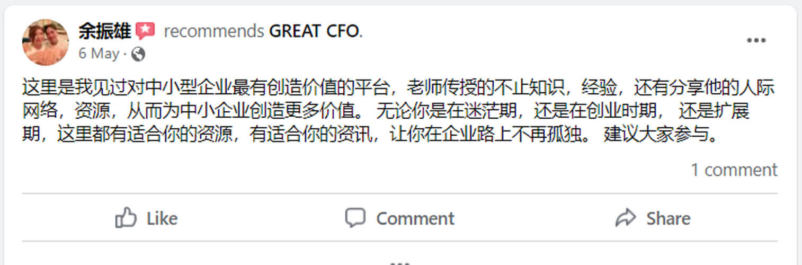This screenshot has width=802, height=265.
Task: Click the globe public audience icon
Action: [138, 54]
